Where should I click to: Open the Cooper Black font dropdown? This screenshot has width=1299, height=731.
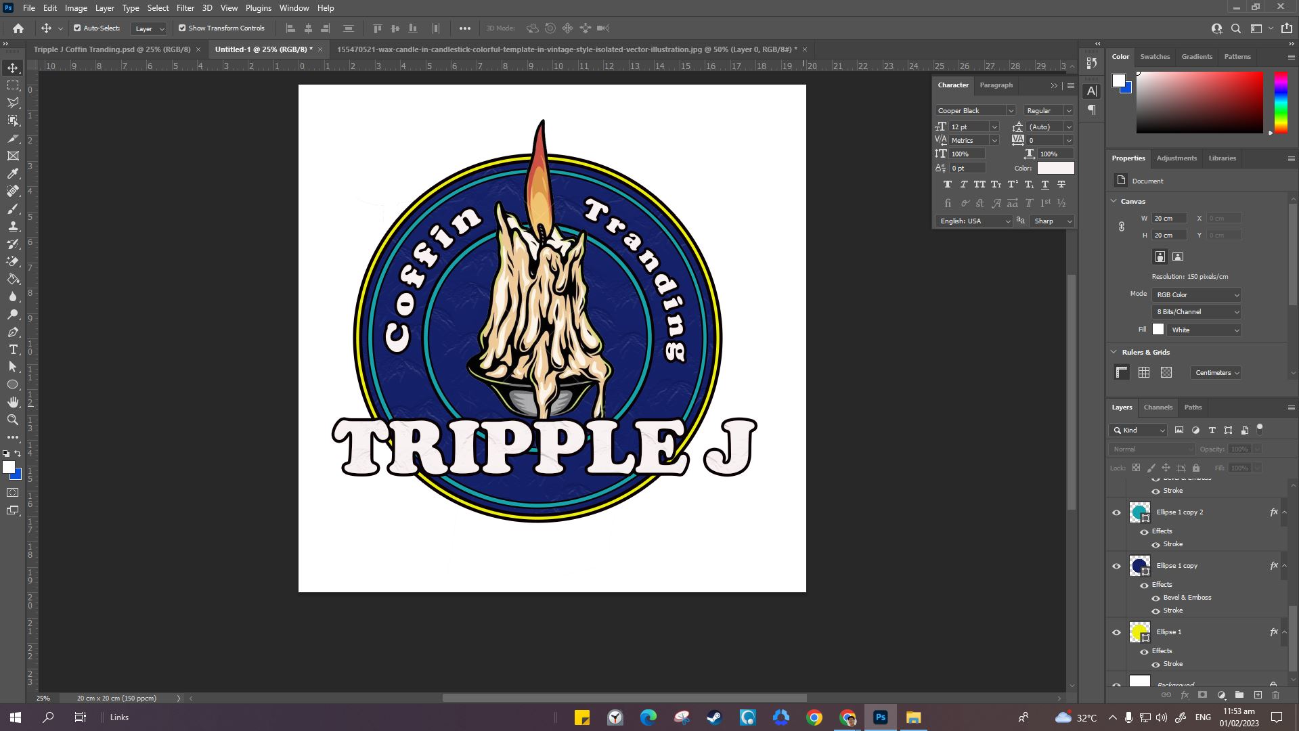click(x=975, y=110)
